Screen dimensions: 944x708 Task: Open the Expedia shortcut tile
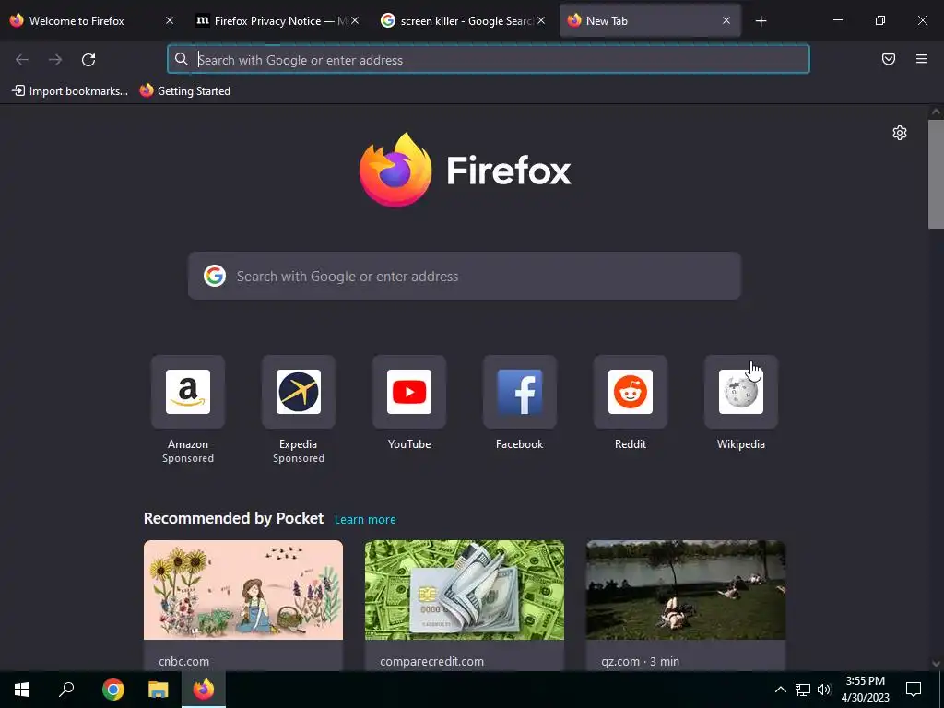click(298, 392)
